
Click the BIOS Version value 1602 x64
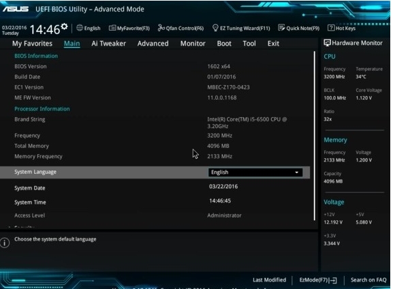[x=219, y=67]
